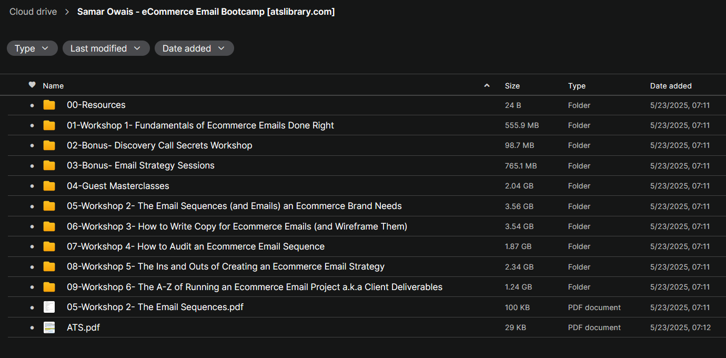This screenshot has height=358, width=726.
Task: Click the 07-Workshop 4 folder icon
Action: (49, 246)
